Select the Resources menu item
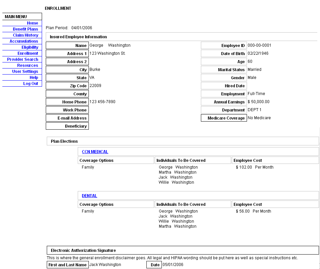Screen dimensions: 320x269 (x=28, y=65)
